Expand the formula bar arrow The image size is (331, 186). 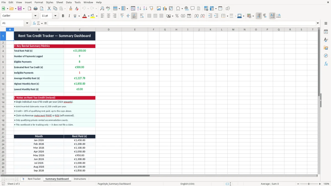[318, 23]
